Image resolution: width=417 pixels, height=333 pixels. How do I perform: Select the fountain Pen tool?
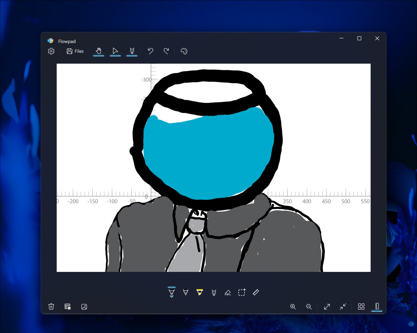point(214,292)
